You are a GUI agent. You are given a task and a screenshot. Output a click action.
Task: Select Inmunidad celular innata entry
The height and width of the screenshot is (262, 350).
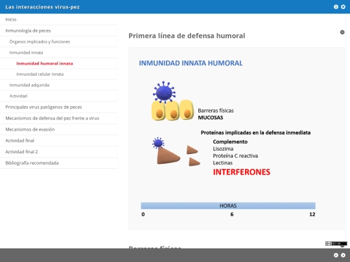59,74
